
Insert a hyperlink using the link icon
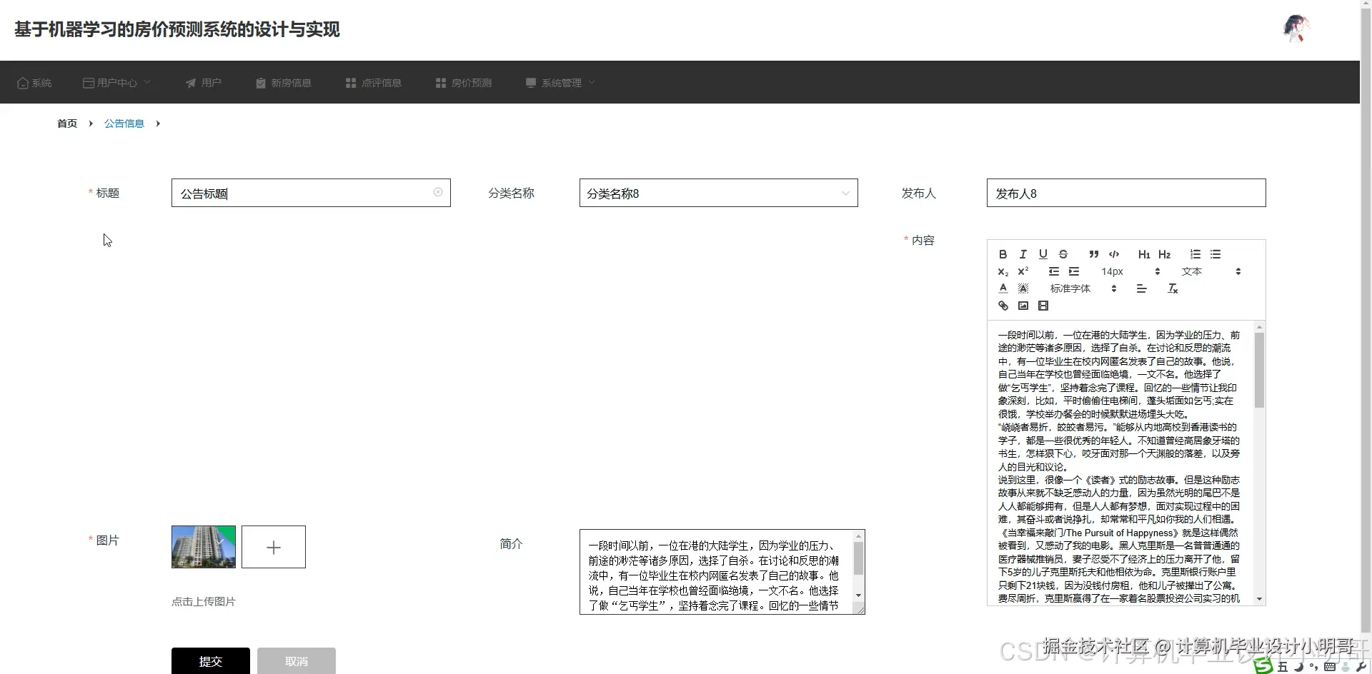pyautogui.click(x=1003, y=306)
